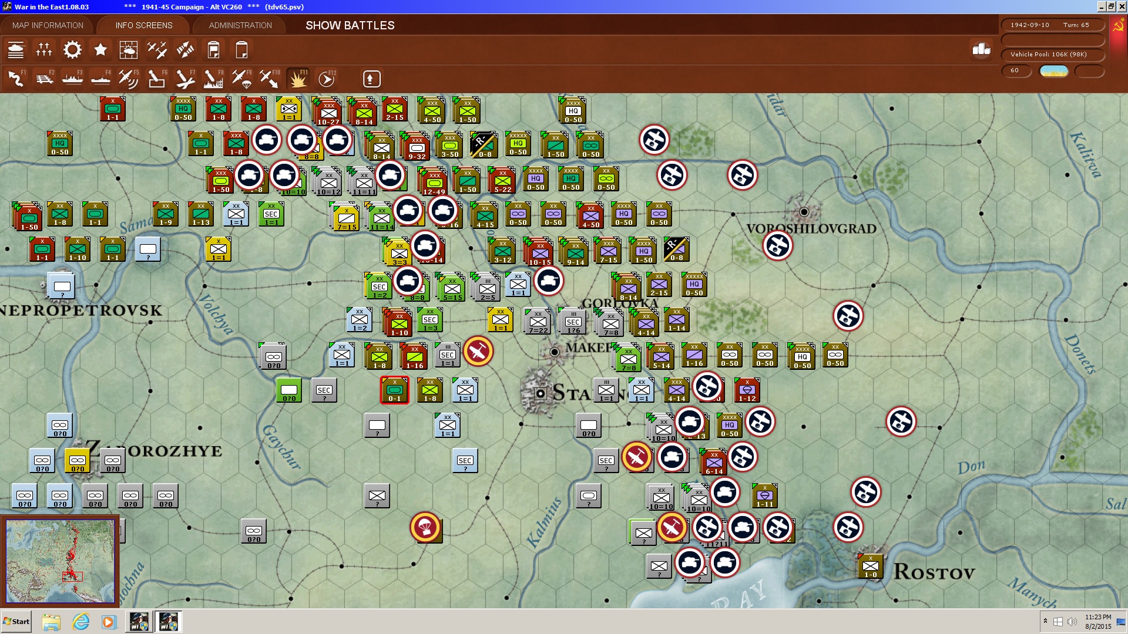Image resolution: width=1128 pixels, height=634 pixels.
Task: Click F12 end turn button
Action: 326,78
